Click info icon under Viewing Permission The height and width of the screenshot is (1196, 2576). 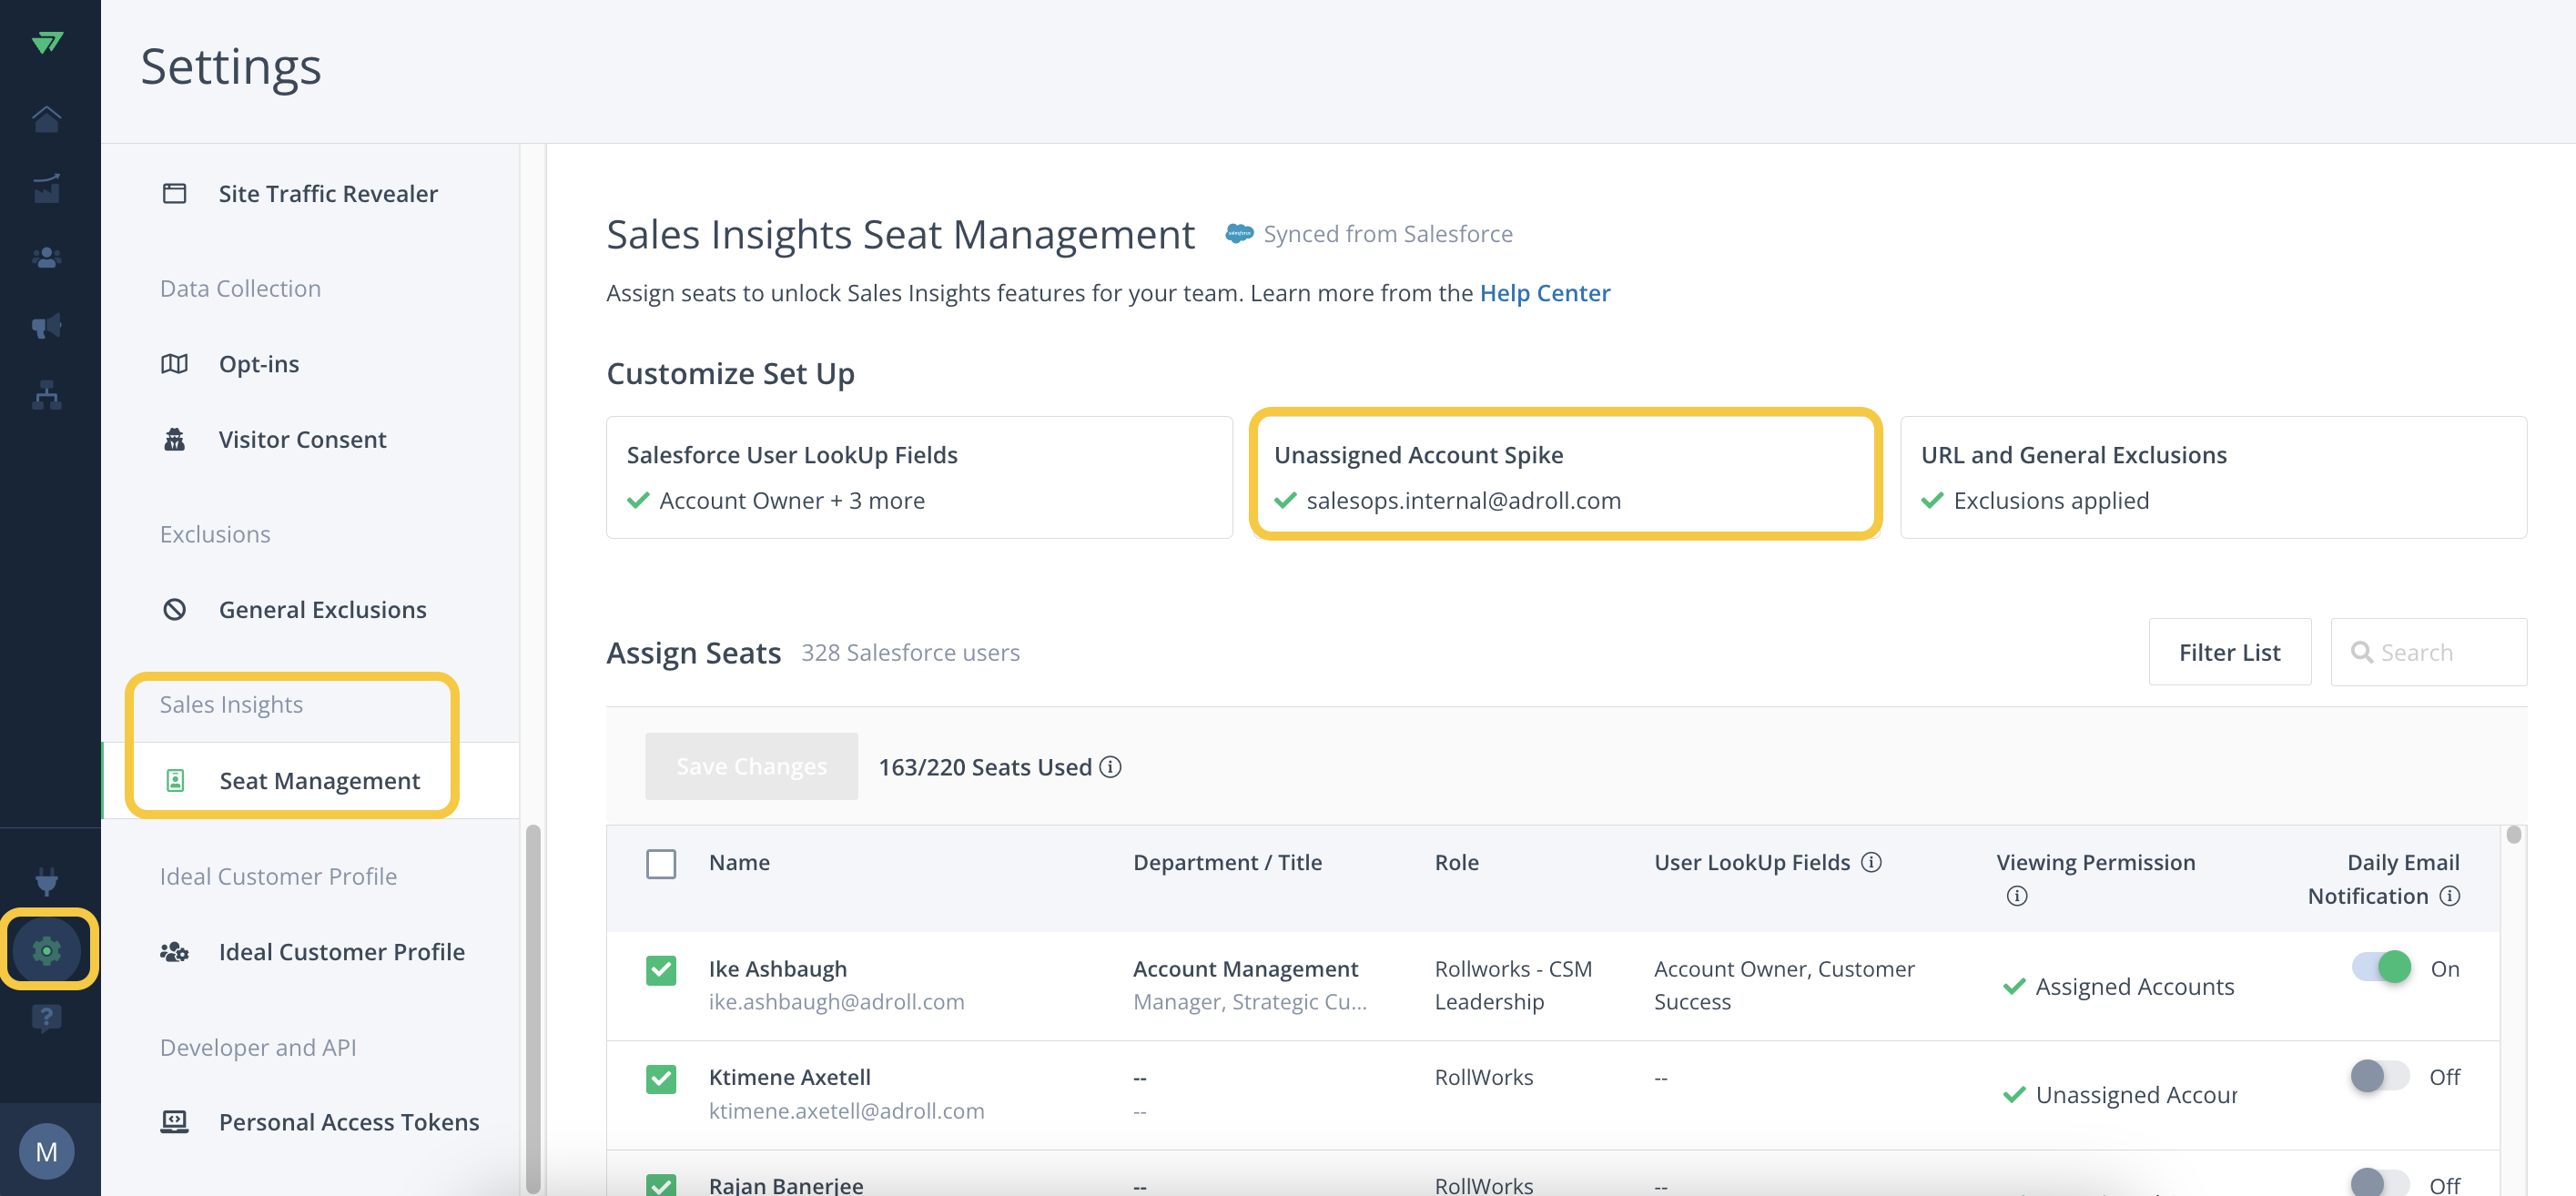pyautogui.click(x=2017, y=896)
